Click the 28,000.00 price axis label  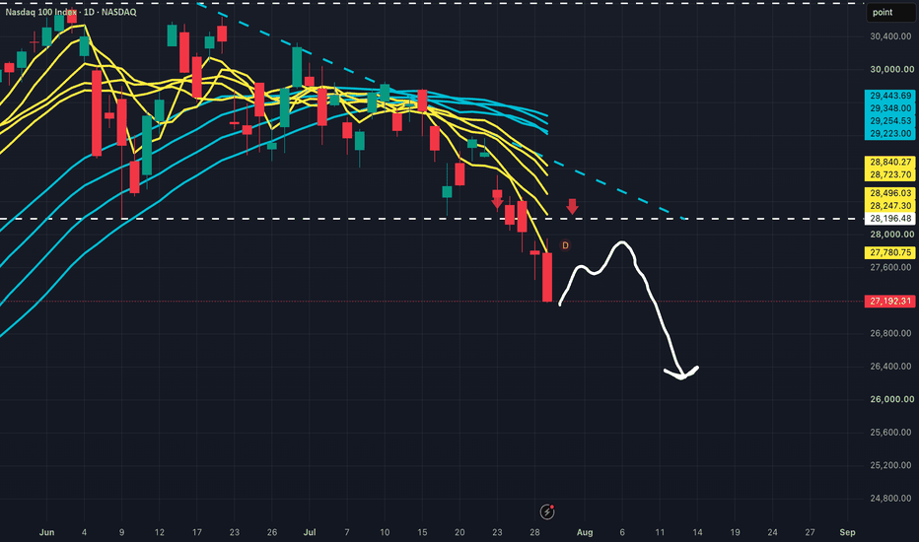click(x=890, y=235)
